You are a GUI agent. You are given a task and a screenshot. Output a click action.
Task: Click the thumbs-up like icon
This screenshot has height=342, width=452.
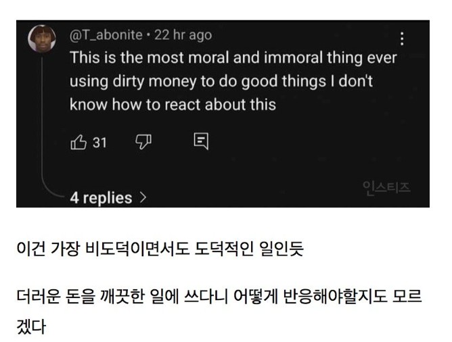(78, 142)
